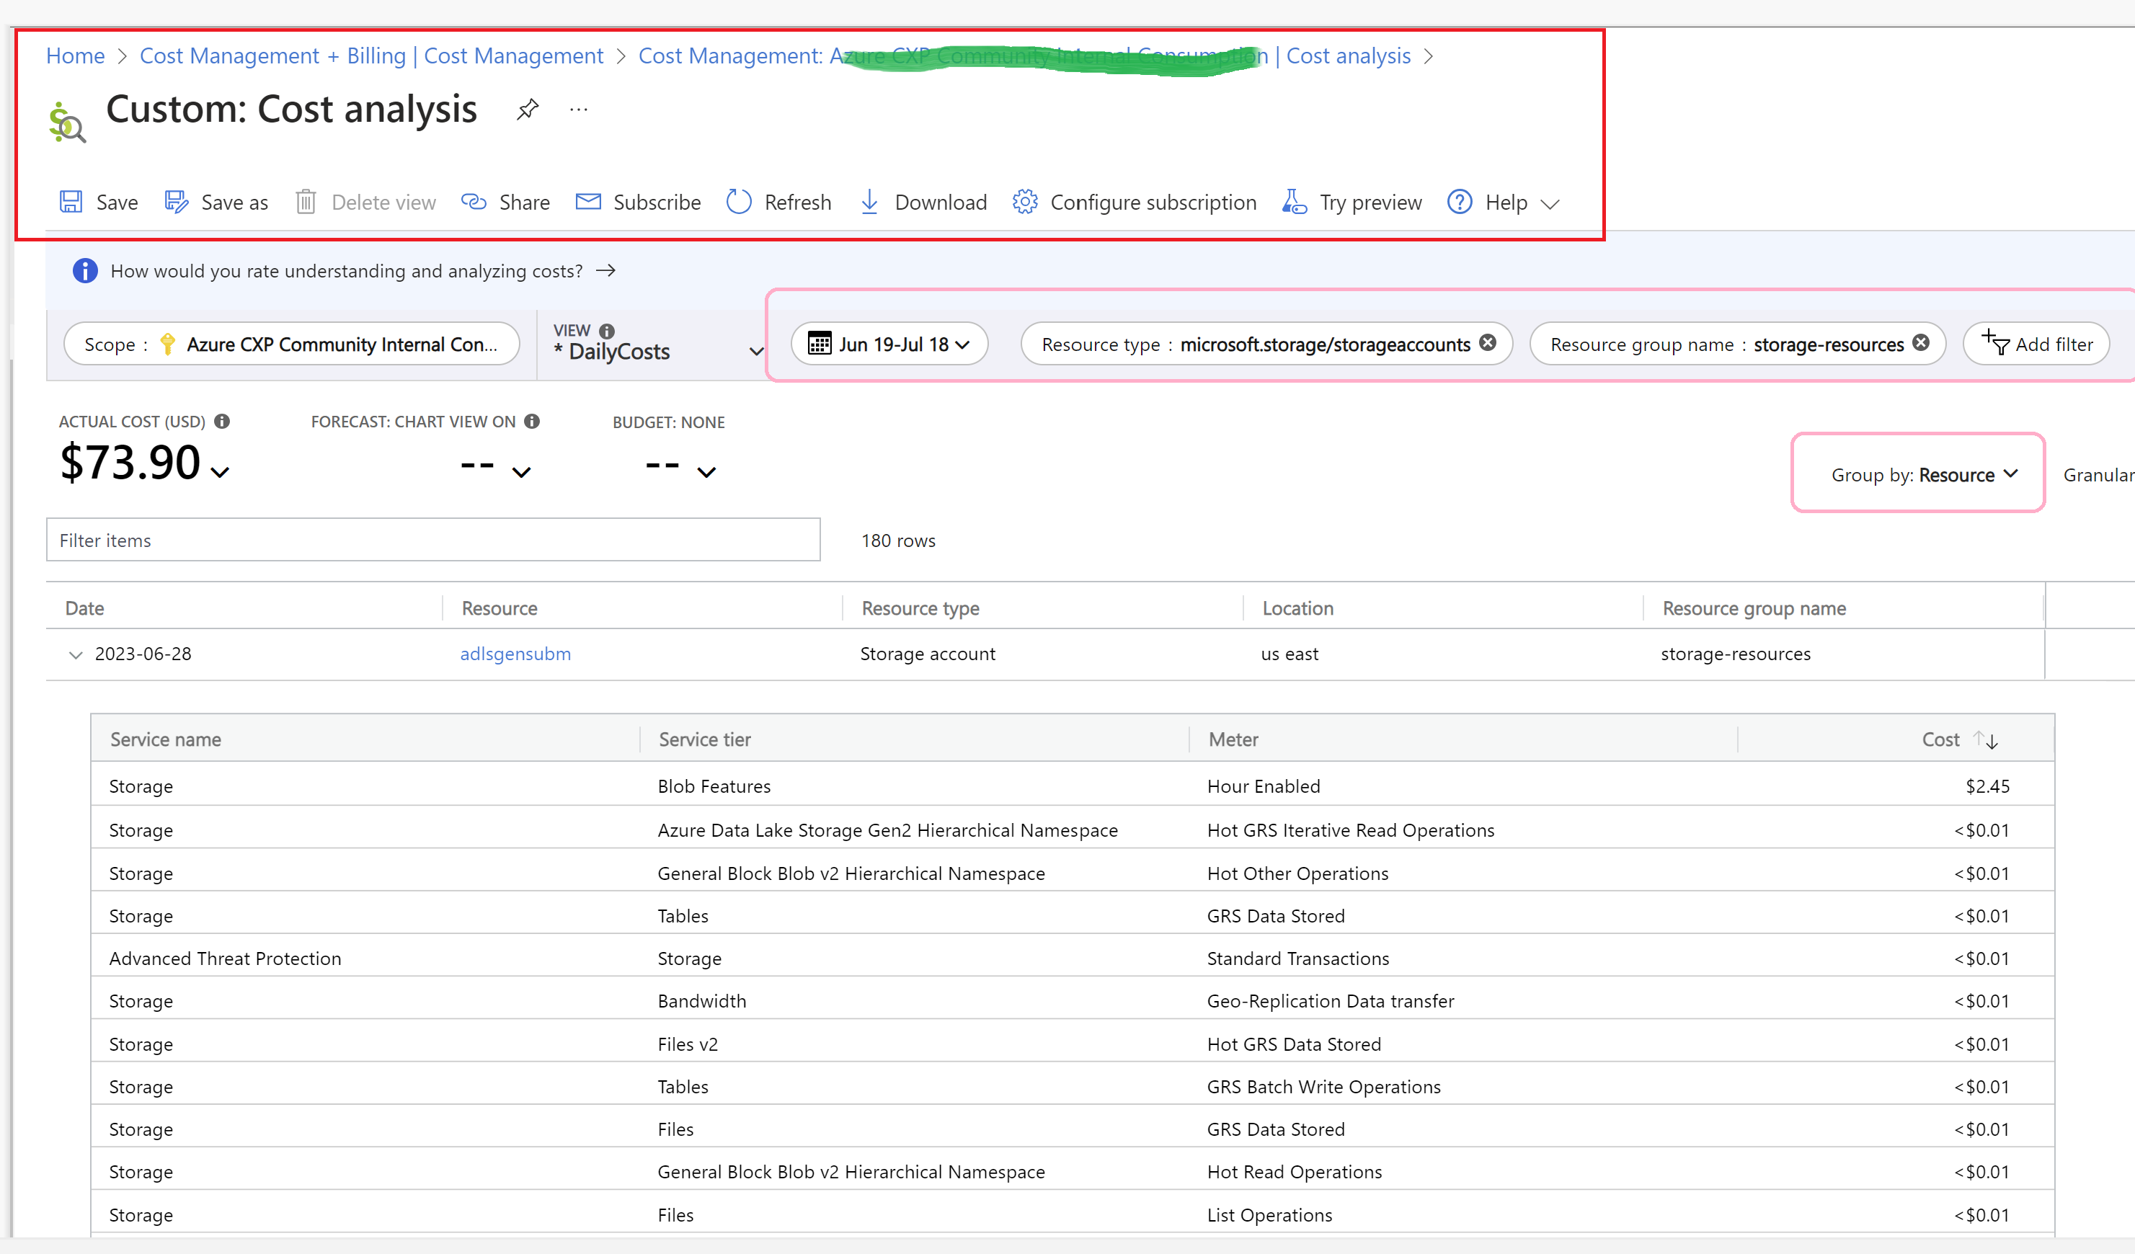Open the Jun 19-Jul 18 date picker
Viewport: 2135px width, 1254px height.
point(889,344)
